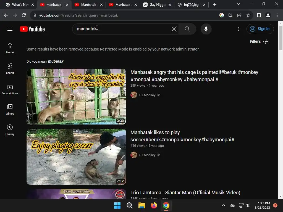Click Chrome icon in taskbar

pos(166,205)
